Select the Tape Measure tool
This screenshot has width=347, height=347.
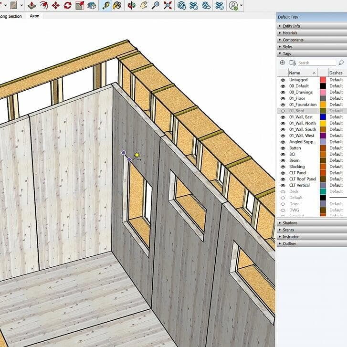click(x=106, y=6)
